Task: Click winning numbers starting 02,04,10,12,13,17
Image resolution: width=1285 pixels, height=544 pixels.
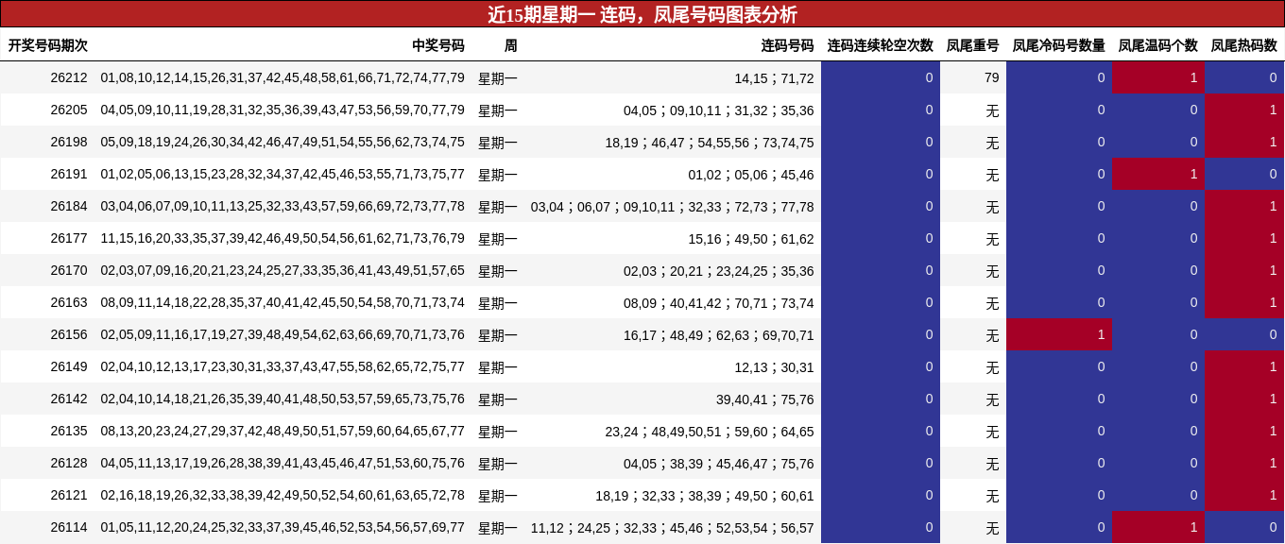Action: (283, 366)
